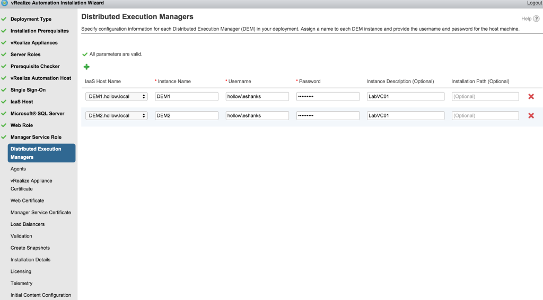Click the green plus icon to add DEM

[86, 67]
